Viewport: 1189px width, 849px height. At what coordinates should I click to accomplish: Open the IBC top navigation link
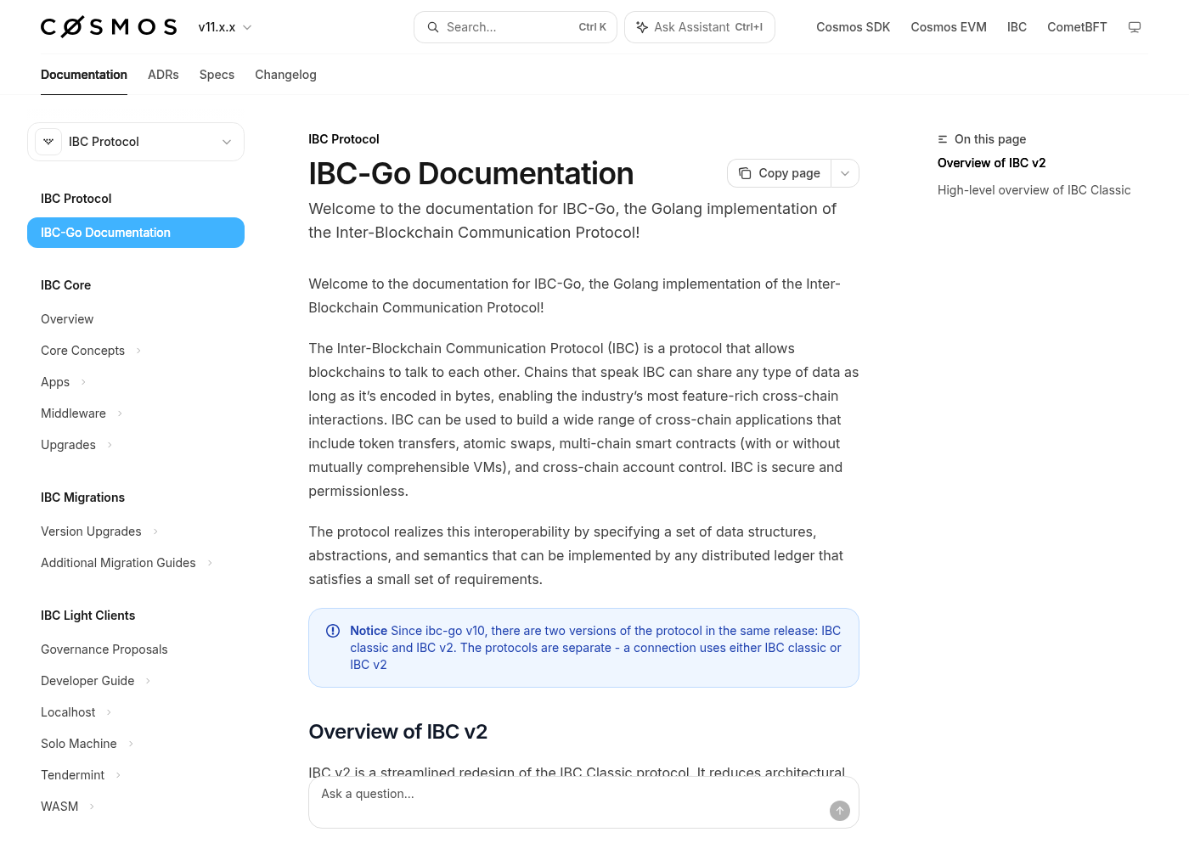click(1017, 27)
